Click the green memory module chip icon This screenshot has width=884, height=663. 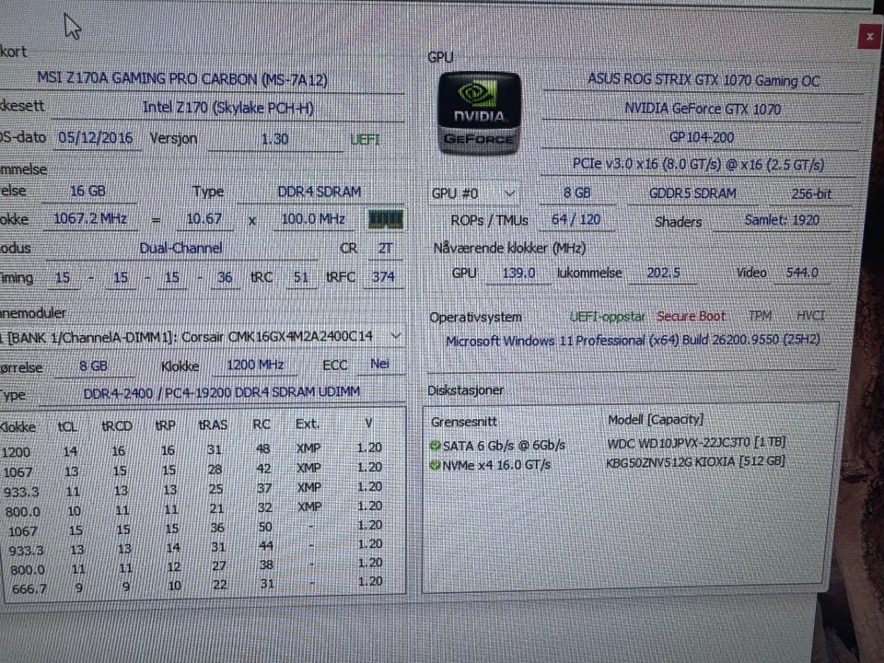[x=386, y=219]
